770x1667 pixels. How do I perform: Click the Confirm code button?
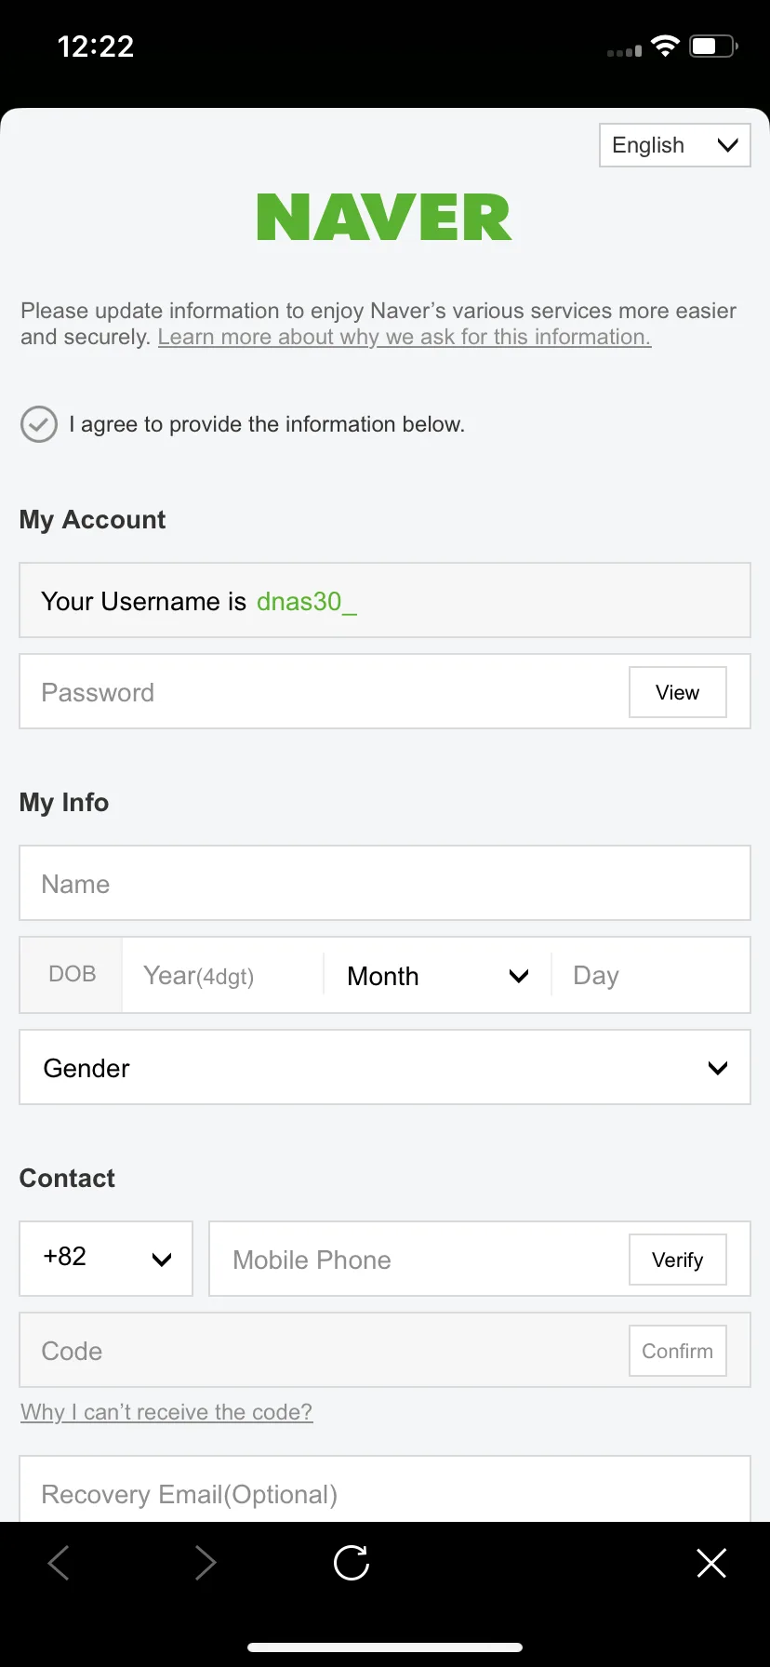click(678, 1351)
